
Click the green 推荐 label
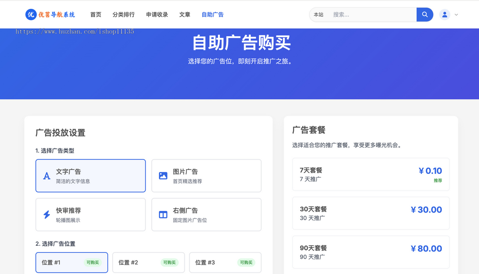pyautogui.click(x=438, y=181)
